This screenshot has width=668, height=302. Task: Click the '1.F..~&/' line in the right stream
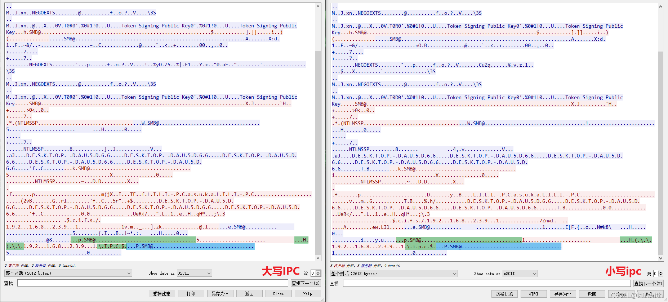(443, 45)
